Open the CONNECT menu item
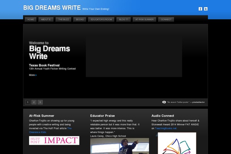Image resolution: width=231 pixels, height=154 pixels. click(x=166, y=20)
